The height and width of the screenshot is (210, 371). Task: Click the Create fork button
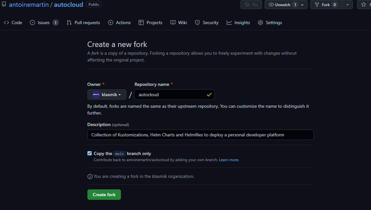click(104, 195)
